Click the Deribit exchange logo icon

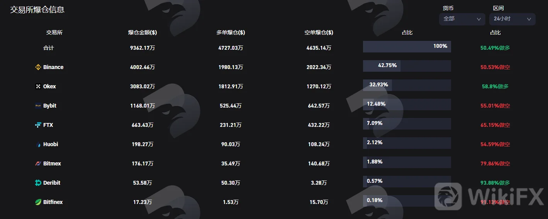tap(38, 183)
